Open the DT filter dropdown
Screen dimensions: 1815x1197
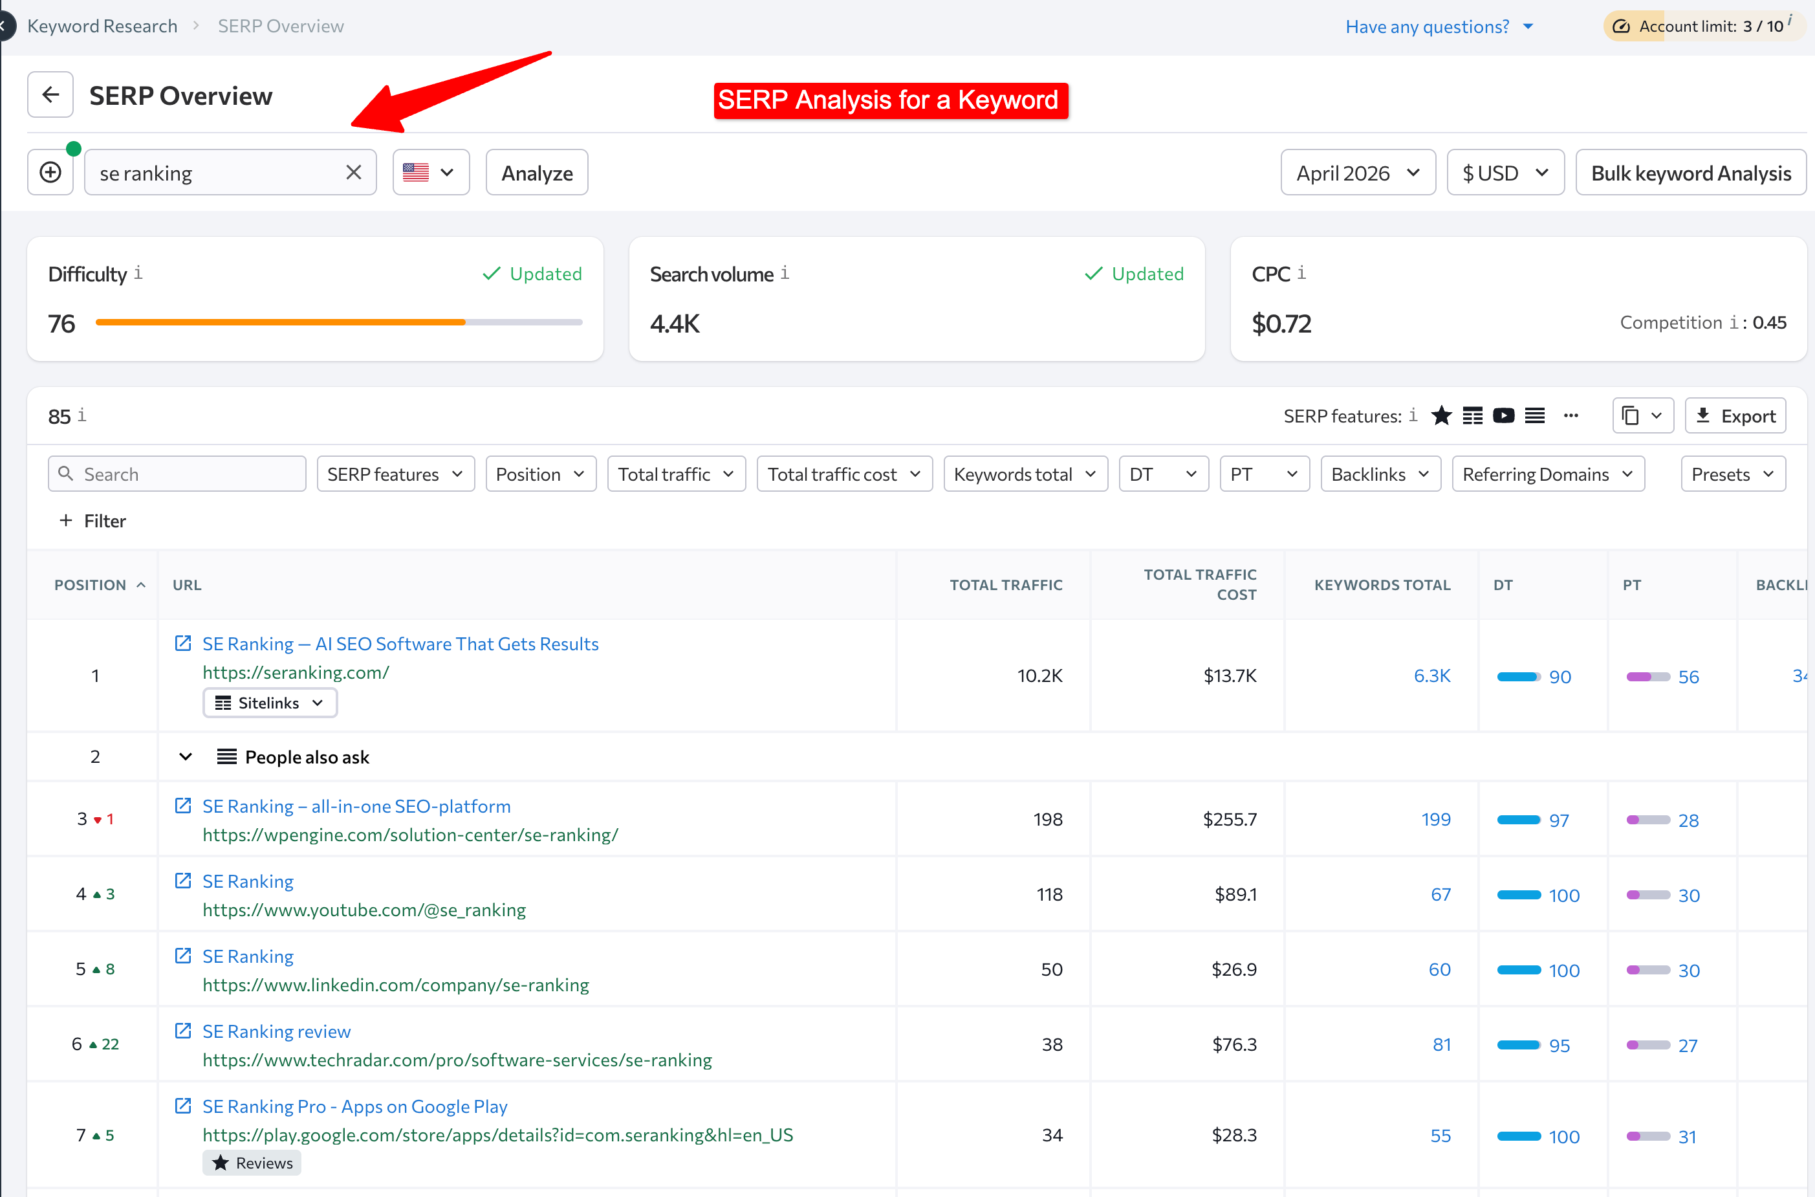1163,474
